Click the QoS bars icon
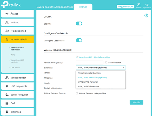The width and height of the screenshot is (152, 116). (7, 103)
